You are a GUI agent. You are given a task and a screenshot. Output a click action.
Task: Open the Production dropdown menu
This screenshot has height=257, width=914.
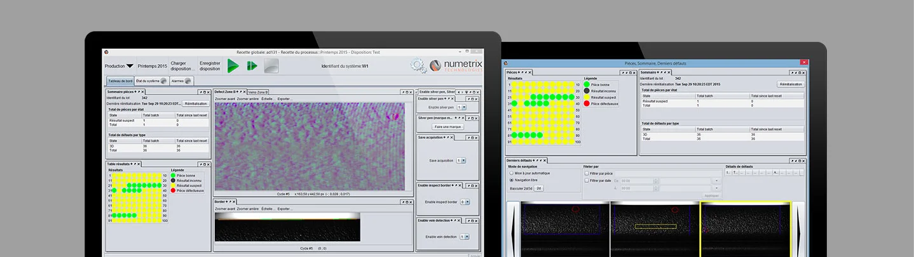[119, 66]
